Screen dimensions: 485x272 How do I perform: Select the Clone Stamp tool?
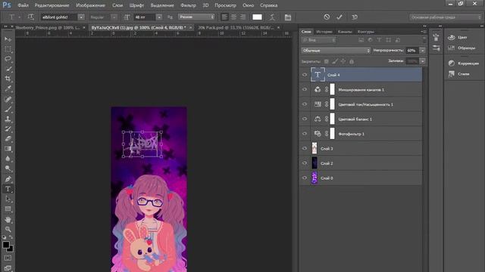pyautogui.click(x=8, y=119)
